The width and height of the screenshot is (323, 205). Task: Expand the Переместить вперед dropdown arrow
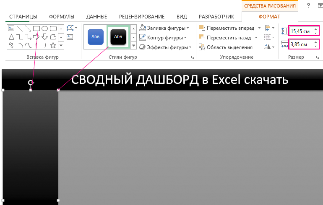tap(259, 28)
